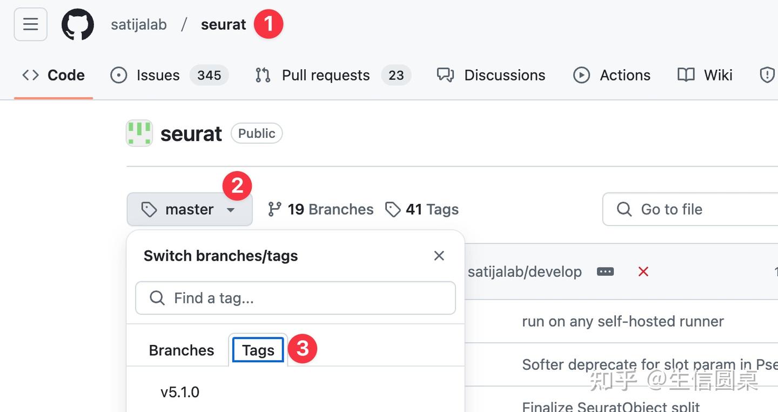Open the 19 Branches link
The height and width of the screenshot is (412, 778).
coord(321,209)
